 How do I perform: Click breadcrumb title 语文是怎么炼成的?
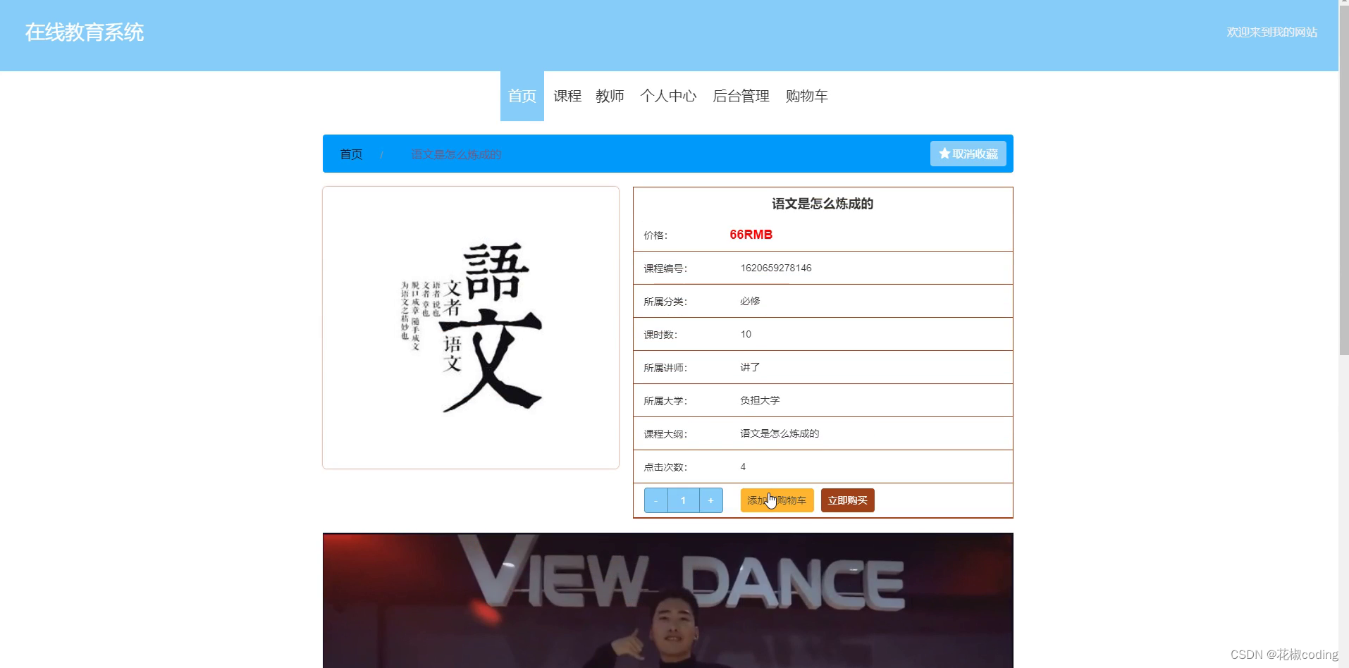(456, 154)
